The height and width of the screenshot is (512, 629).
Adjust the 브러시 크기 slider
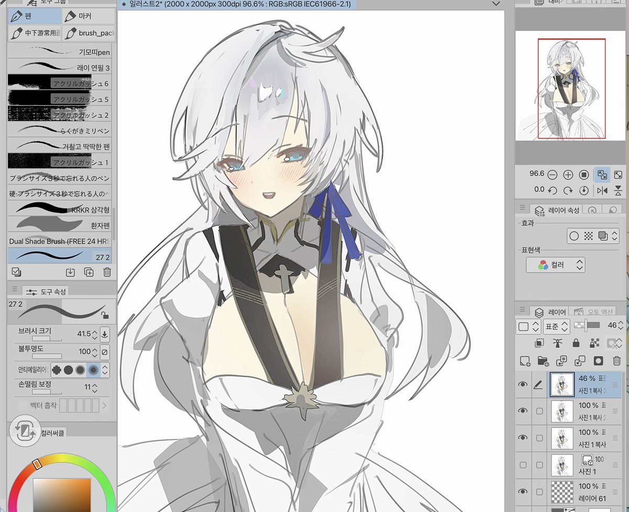tap(47, 339)
